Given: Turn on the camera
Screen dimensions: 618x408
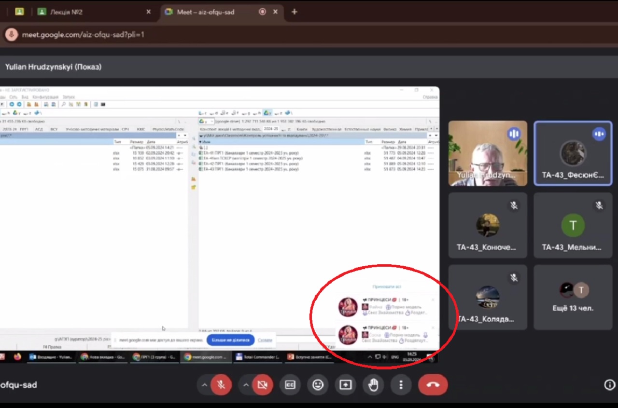Looking at the screenshot, I should pyautogui.click(x=263, y=385).
